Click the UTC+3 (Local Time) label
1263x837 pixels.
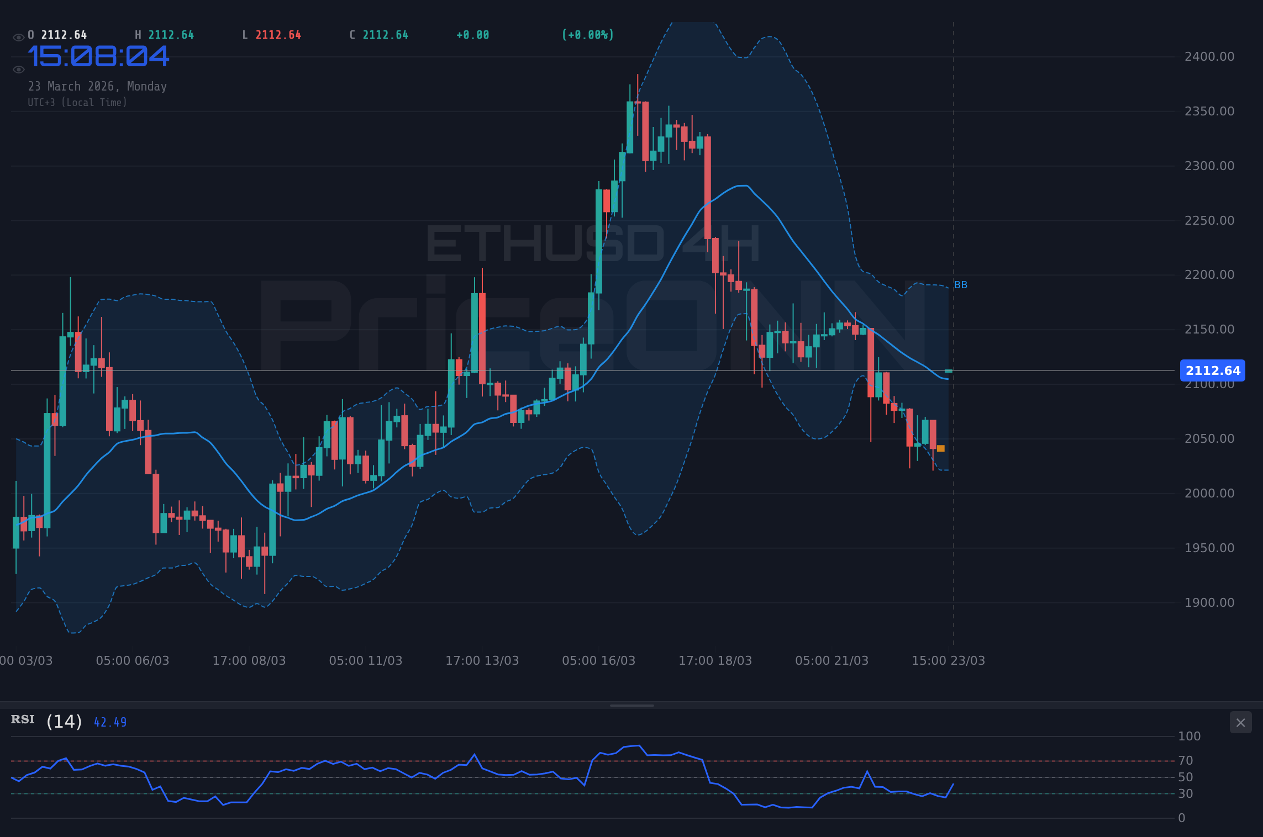pyautogui.click(x=77, y=102)
